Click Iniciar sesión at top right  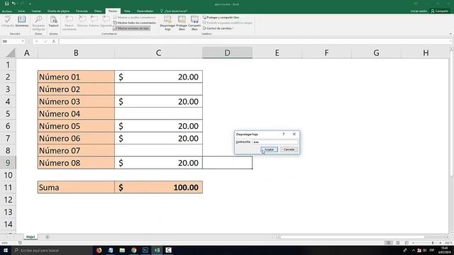419,11
